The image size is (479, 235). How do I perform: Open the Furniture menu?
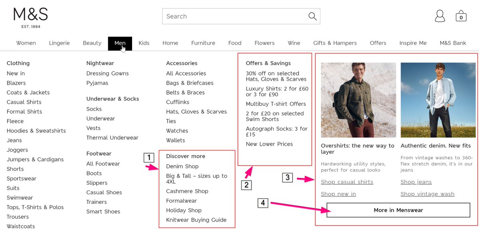[x=203, y=43]
